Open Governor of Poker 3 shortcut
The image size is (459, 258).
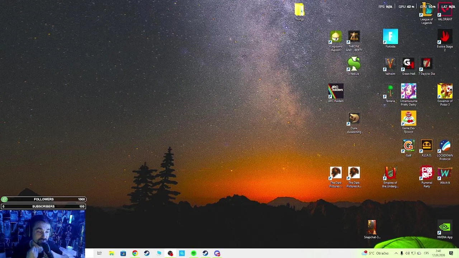pyautogui.click(x=445, y=95)
